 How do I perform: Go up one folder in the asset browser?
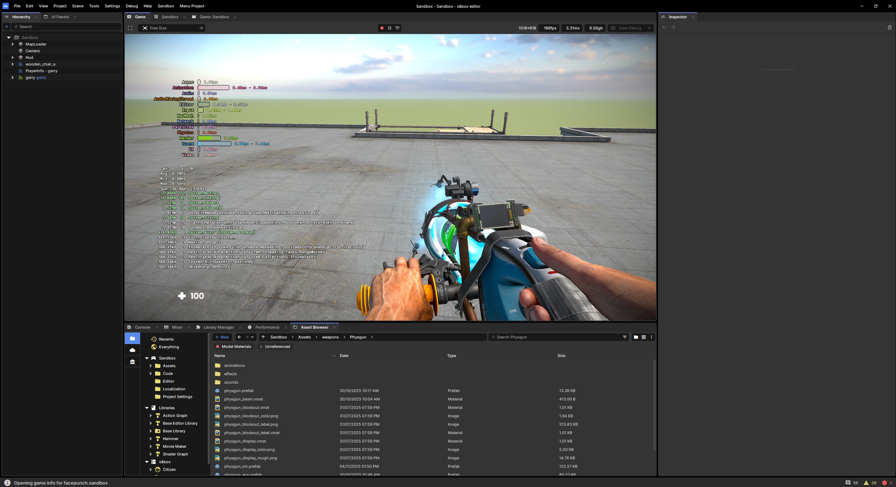tap(263, 337)
